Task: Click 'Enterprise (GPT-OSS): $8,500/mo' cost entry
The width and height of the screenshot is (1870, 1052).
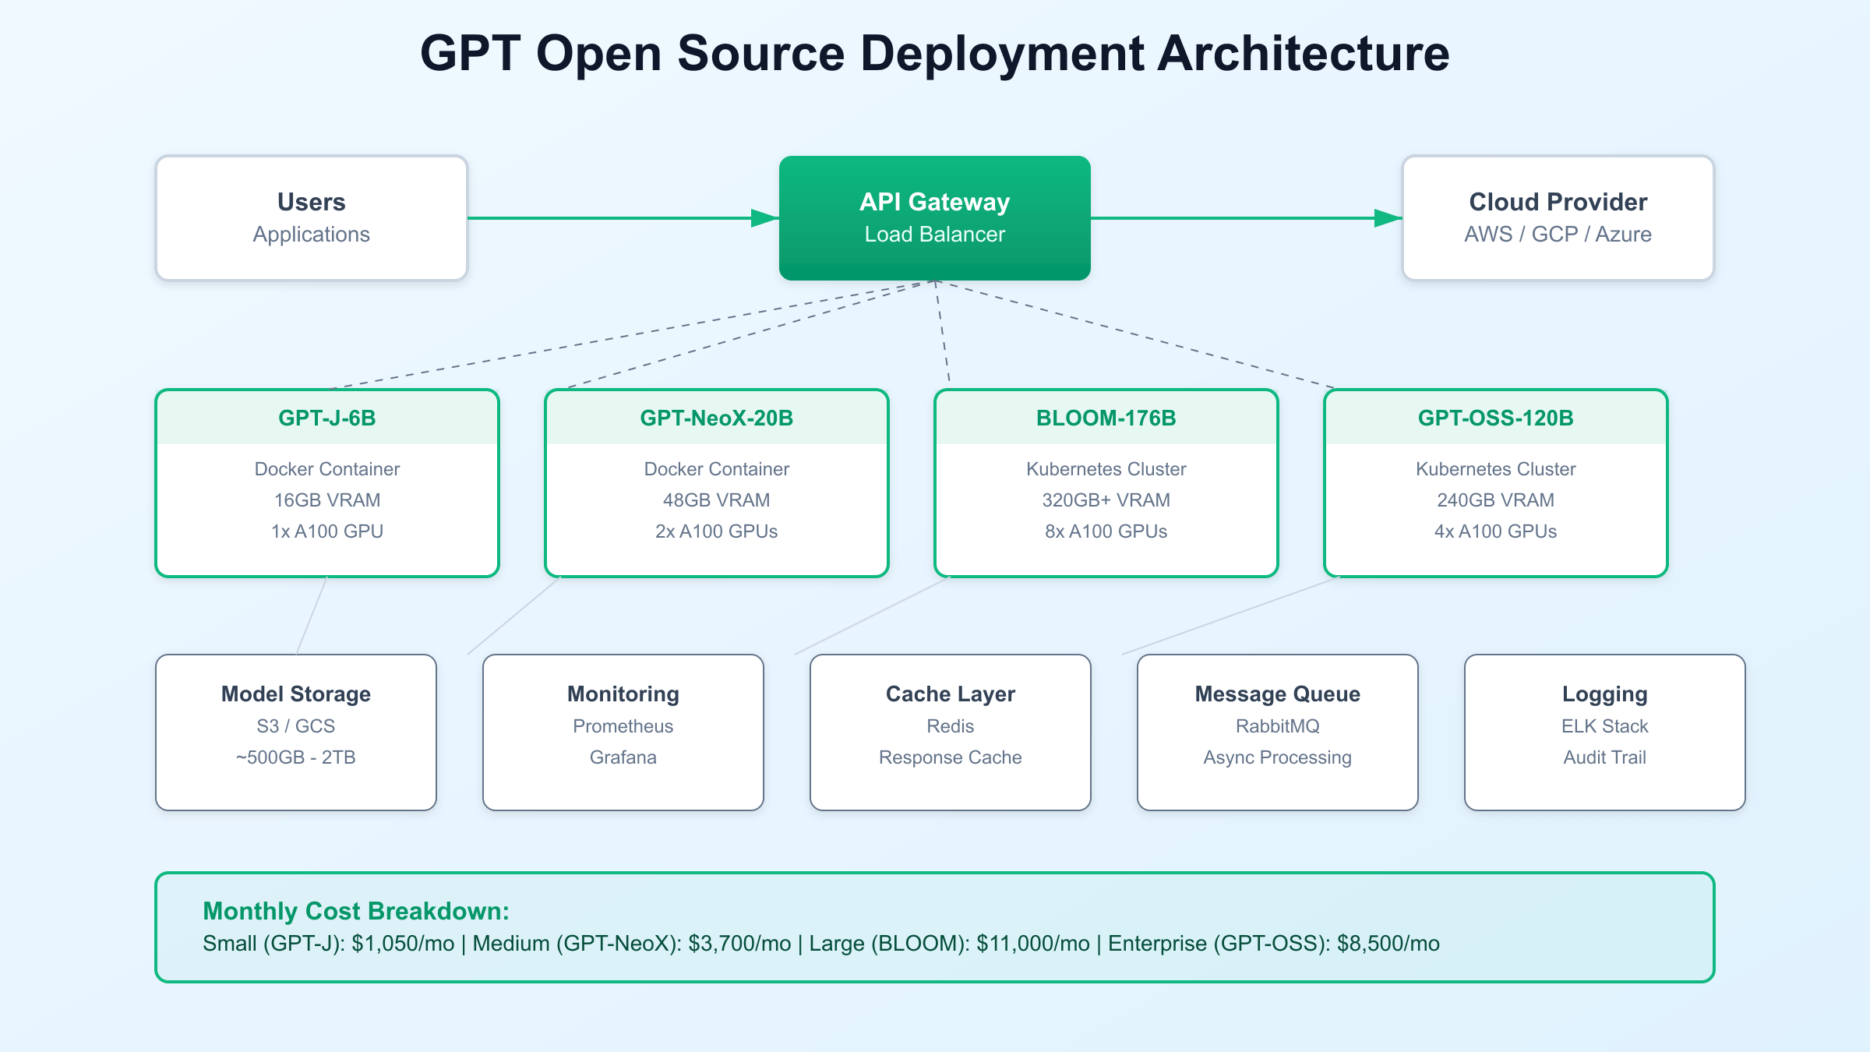Action: (x=1274, y=944)
